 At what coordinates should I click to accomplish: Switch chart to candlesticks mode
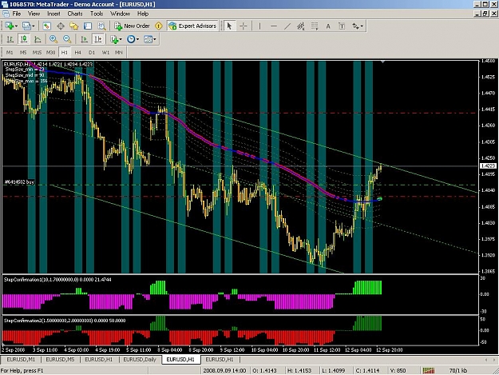pyautogui.click(x=24, y=39)
